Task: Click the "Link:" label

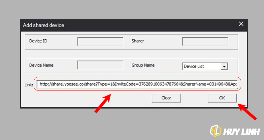Action: [x=29, y=85]
